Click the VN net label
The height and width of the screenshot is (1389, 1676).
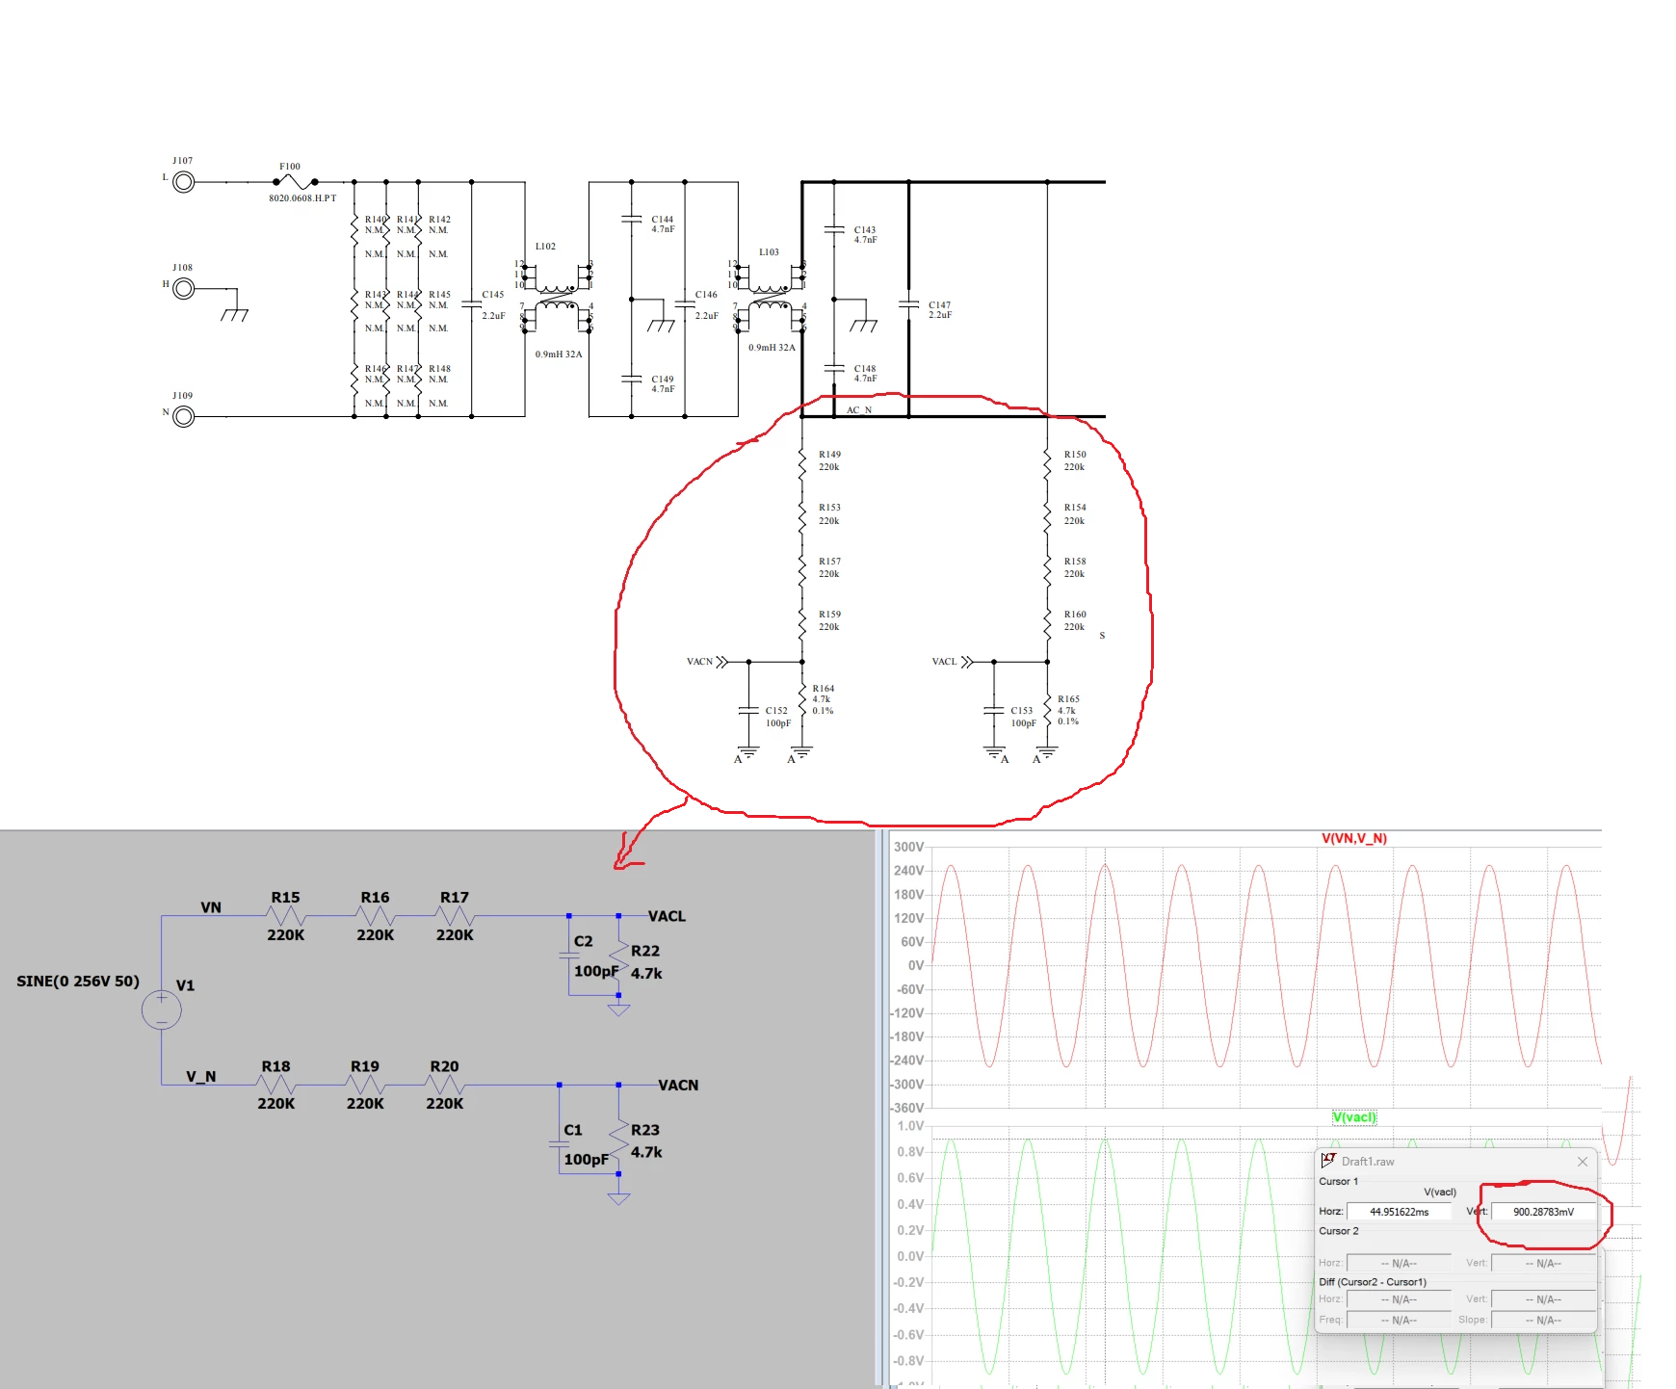point(211,907)
